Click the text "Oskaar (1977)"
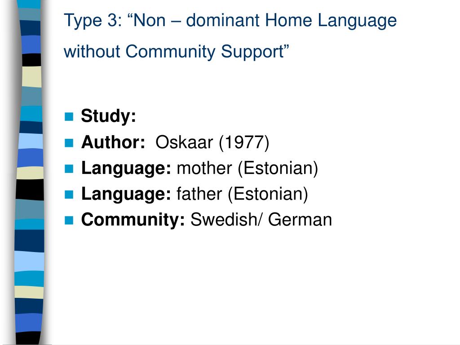This screenshot has width=460, height=345. tap(212, 142)
